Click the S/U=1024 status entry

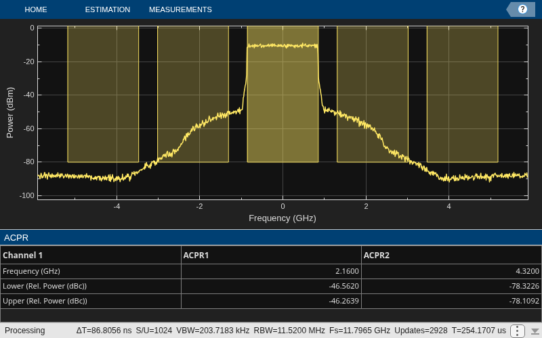pyautogui.click(x=154, y=331)
